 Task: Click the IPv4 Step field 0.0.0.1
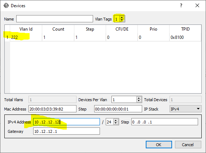click(165, 122)
